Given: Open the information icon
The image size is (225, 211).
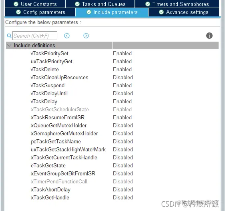Looking at the screenshot, I should [x=209, y=36].
